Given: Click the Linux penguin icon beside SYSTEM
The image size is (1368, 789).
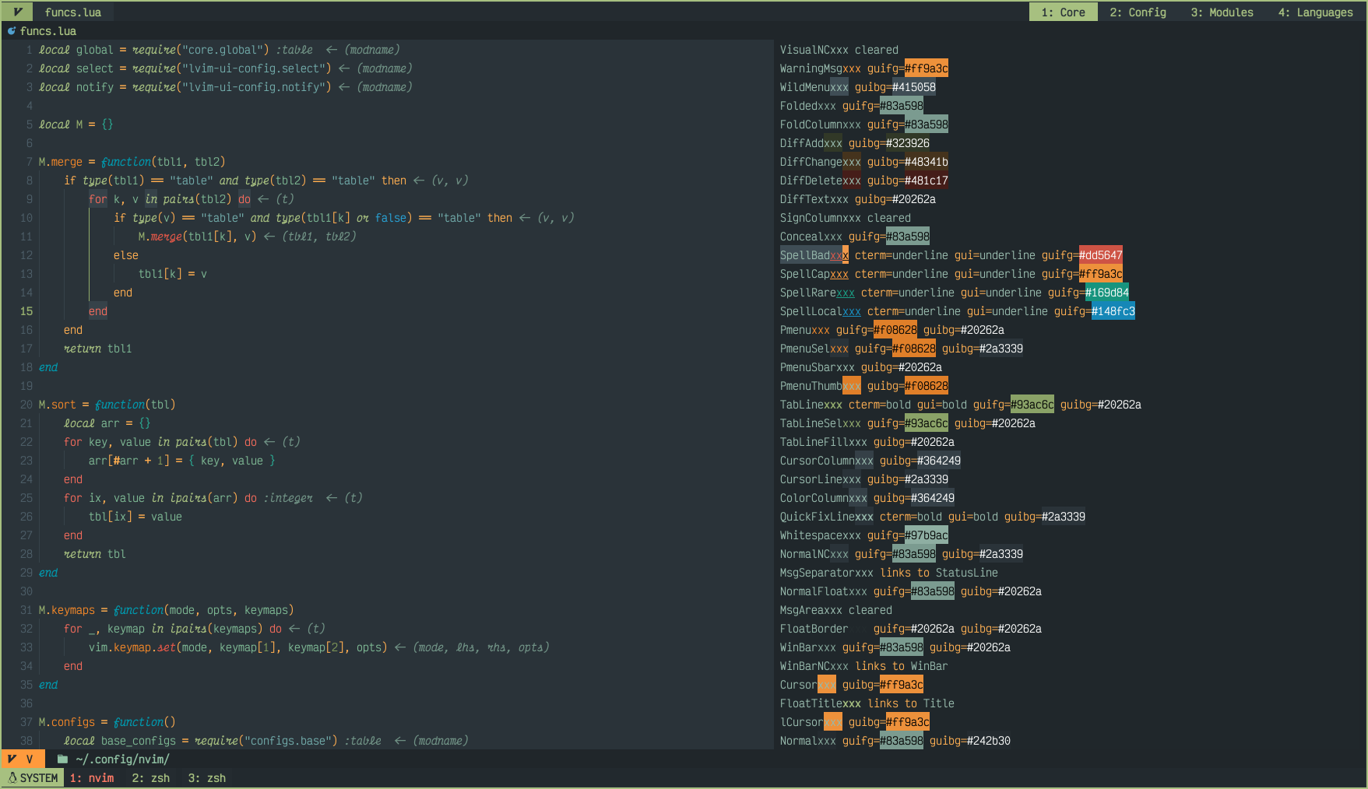Looking at the screenshot, I should [12, 777].
